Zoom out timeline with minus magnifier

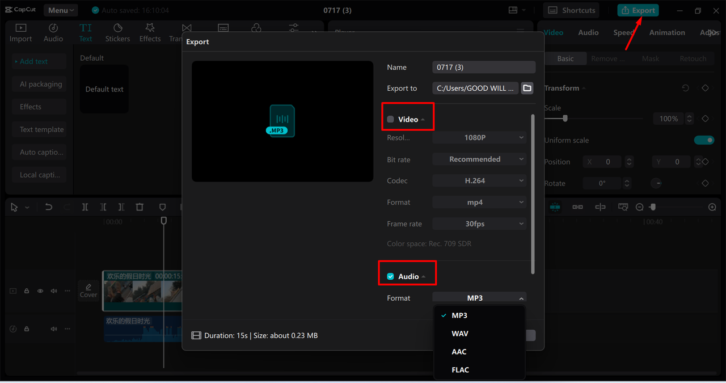[x=640, y=207]
